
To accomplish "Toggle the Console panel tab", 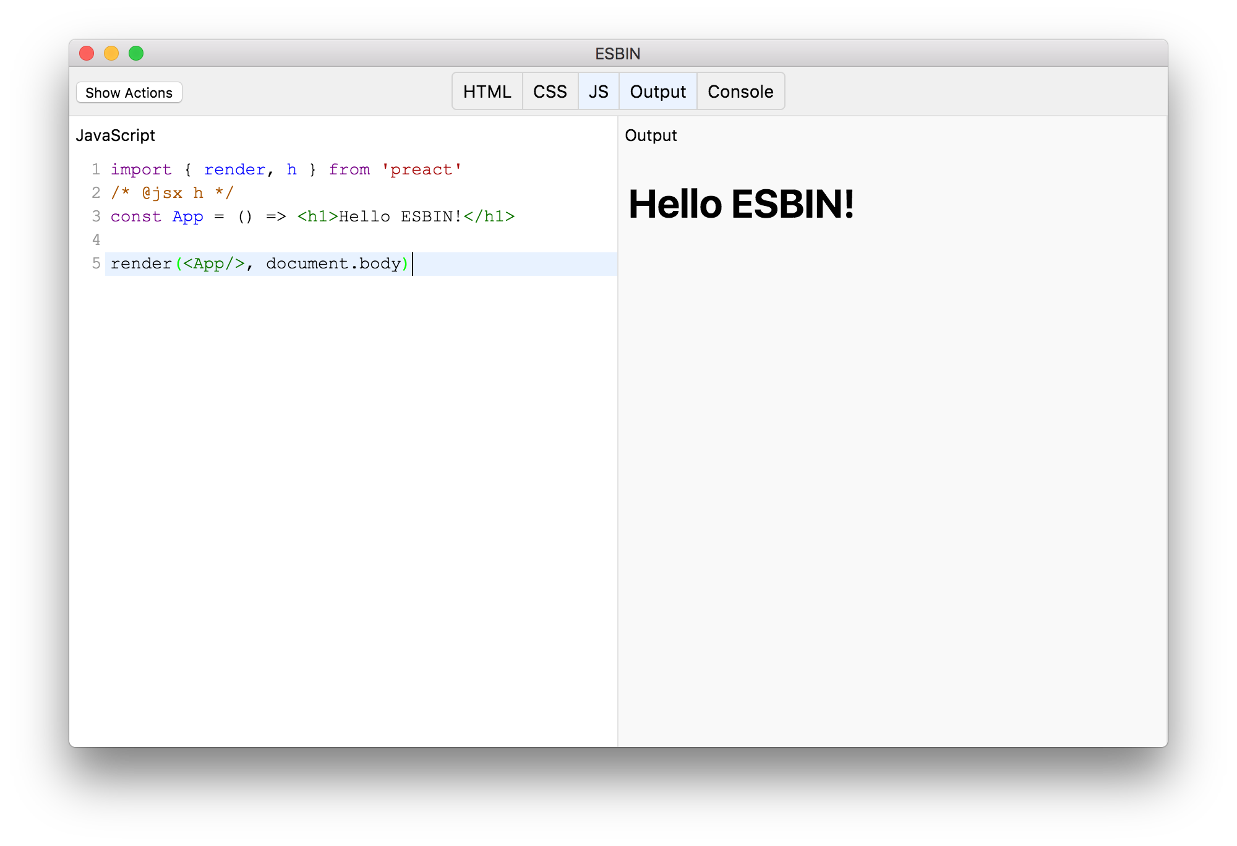I will (740, 92).
